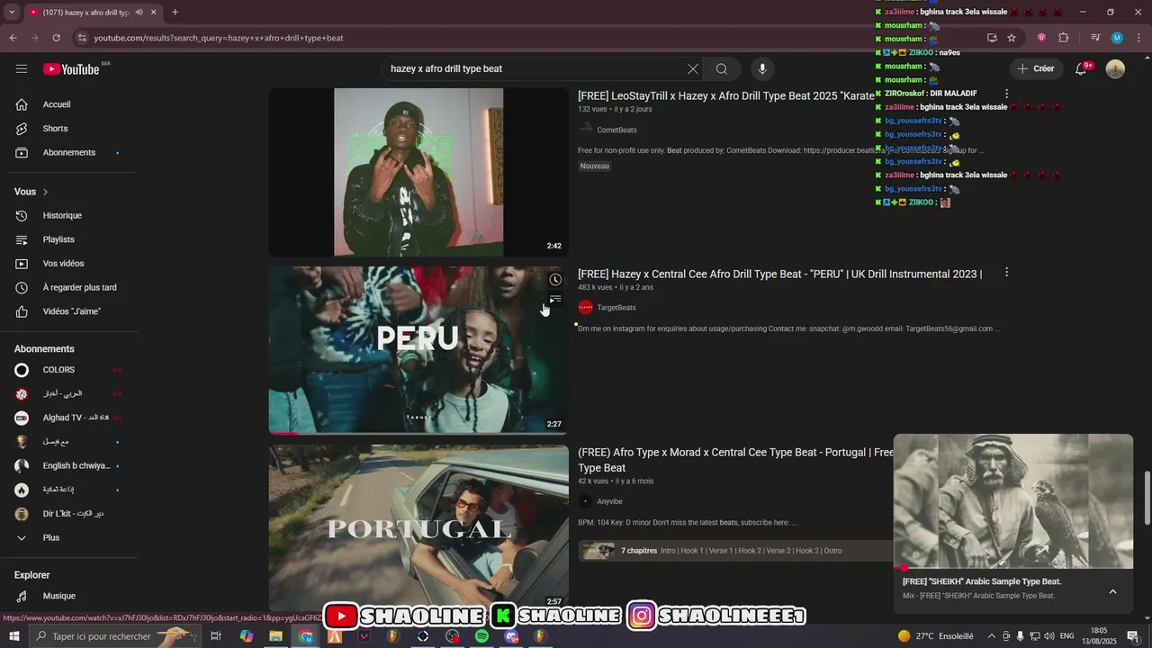Screen dimensions: 1152x648
Task: Open the Hazey x Central Cee PERU title
Action: [x=779, y=274]
